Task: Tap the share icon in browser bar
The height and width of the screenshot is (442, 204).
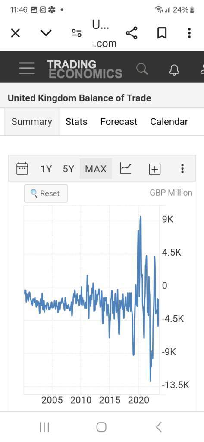Action: tap(132, 33)
